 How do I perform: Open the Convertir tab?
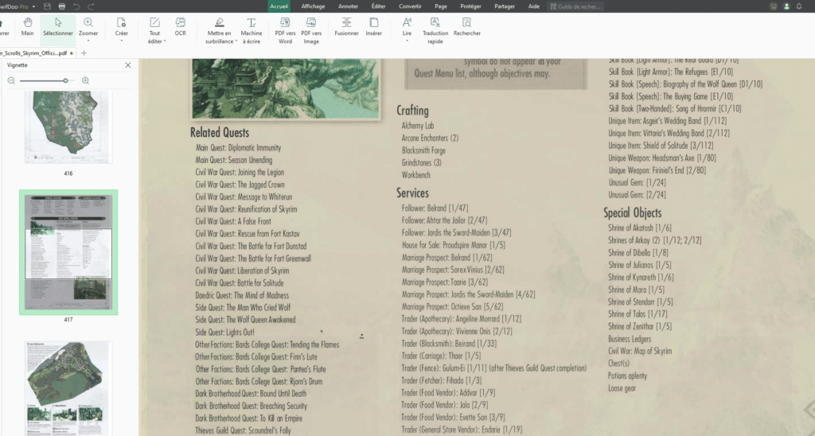411,6
